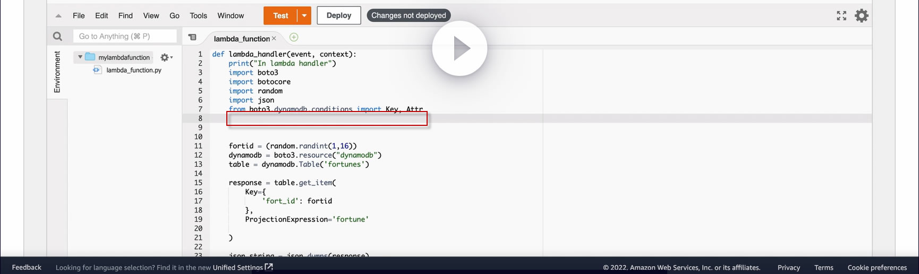
Task: Close the lambda_function tab
Action: click(274, 38)
